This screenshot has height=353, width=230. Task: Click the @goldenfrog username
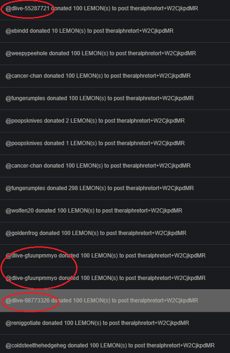[22, 233]
